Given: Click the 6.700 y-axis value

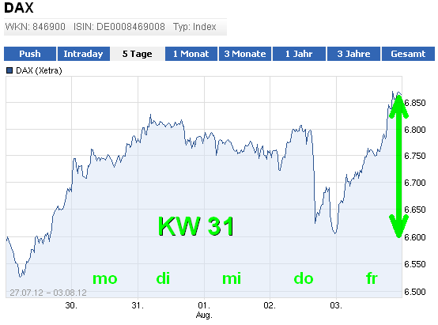Looking at the screenshot, I should tap(415, 183).
